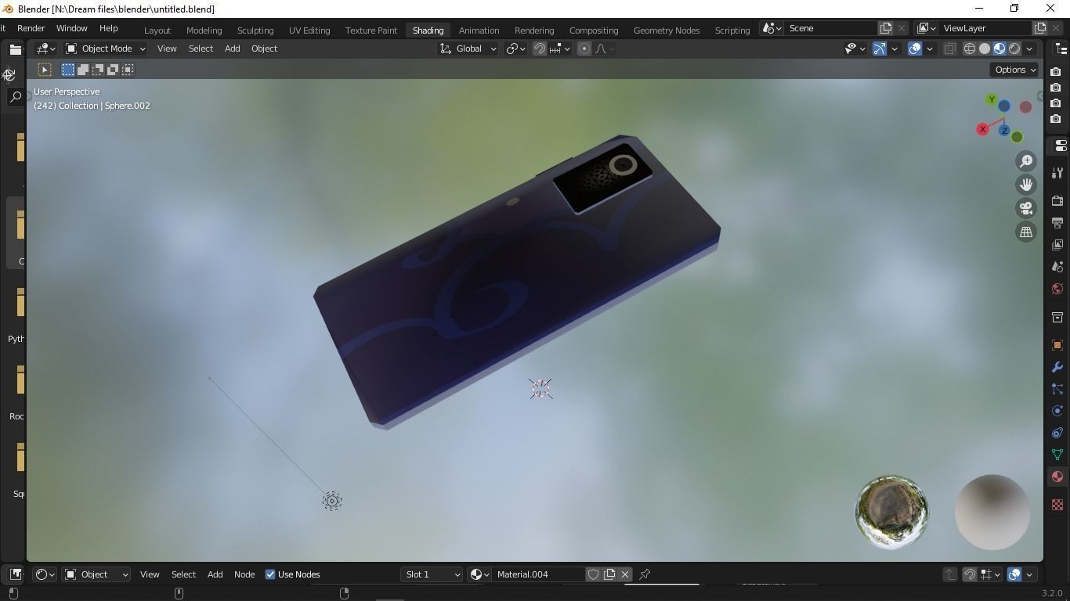
Task: Switch to the Modeling workspace tab
Action: pyautogui.click(x=204, y=30)
